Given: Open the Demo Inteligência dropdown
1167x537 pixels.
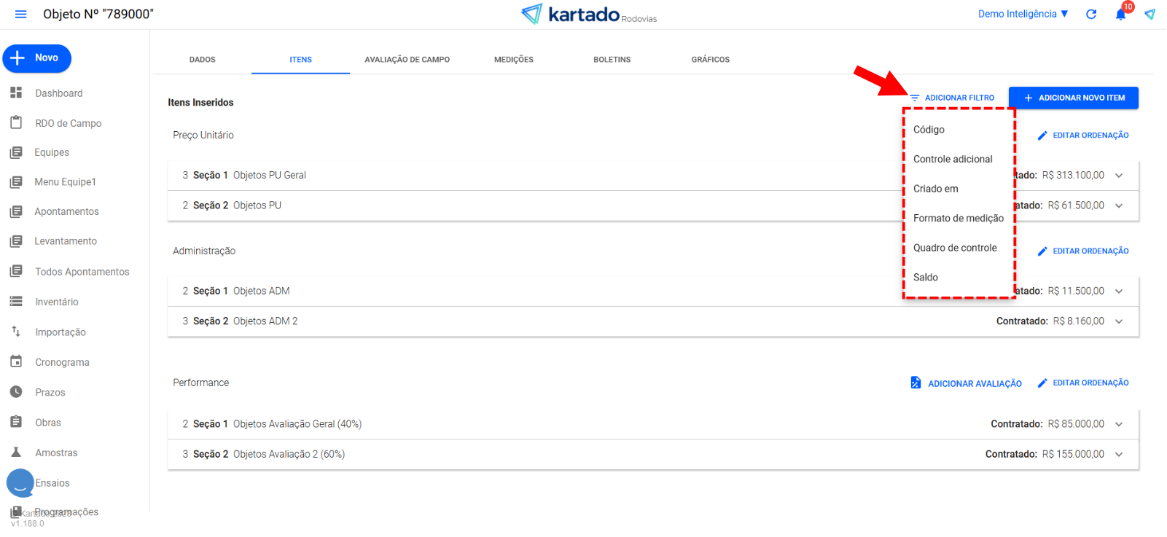Looking at the screenshot, I should click(1023, 15).
